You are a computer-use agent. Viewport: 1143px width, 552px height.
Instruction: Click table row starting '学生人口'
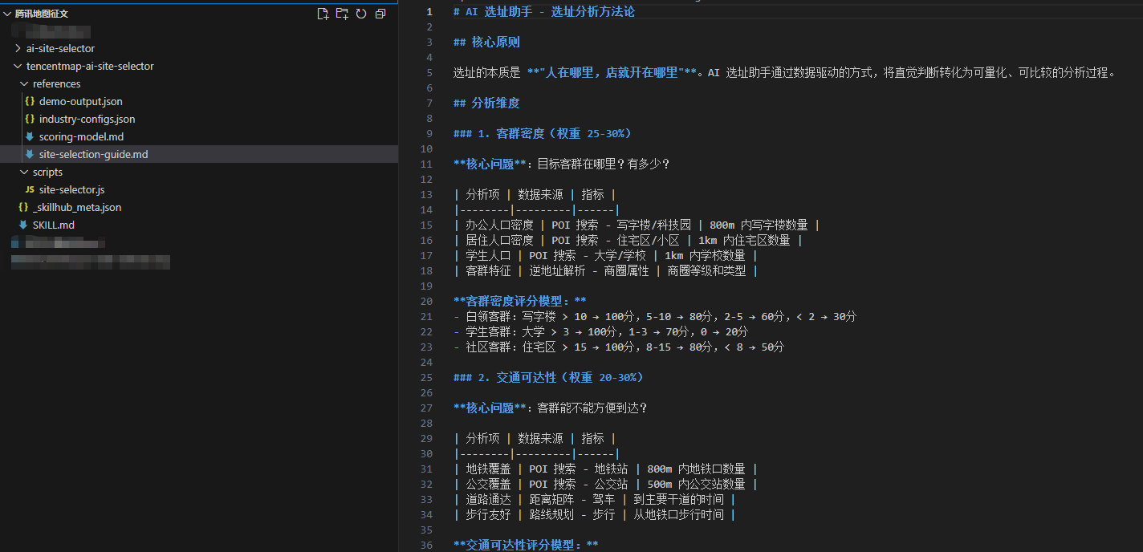(605, 256)
